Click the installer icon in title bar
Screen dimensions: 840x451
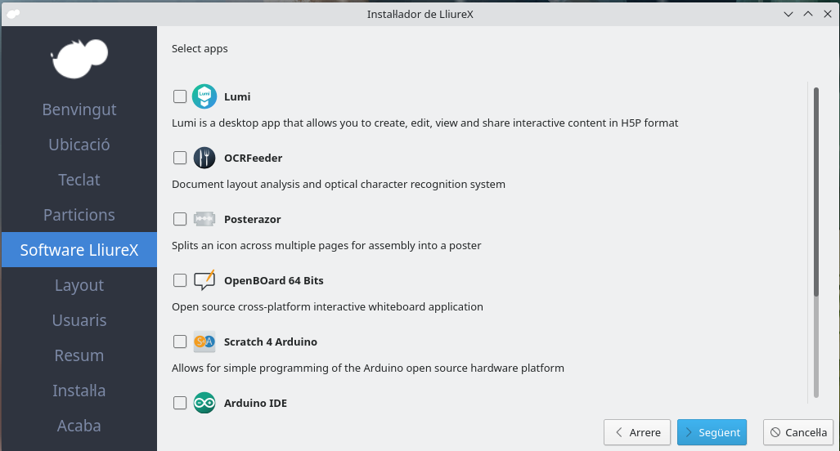pos(13,13)
